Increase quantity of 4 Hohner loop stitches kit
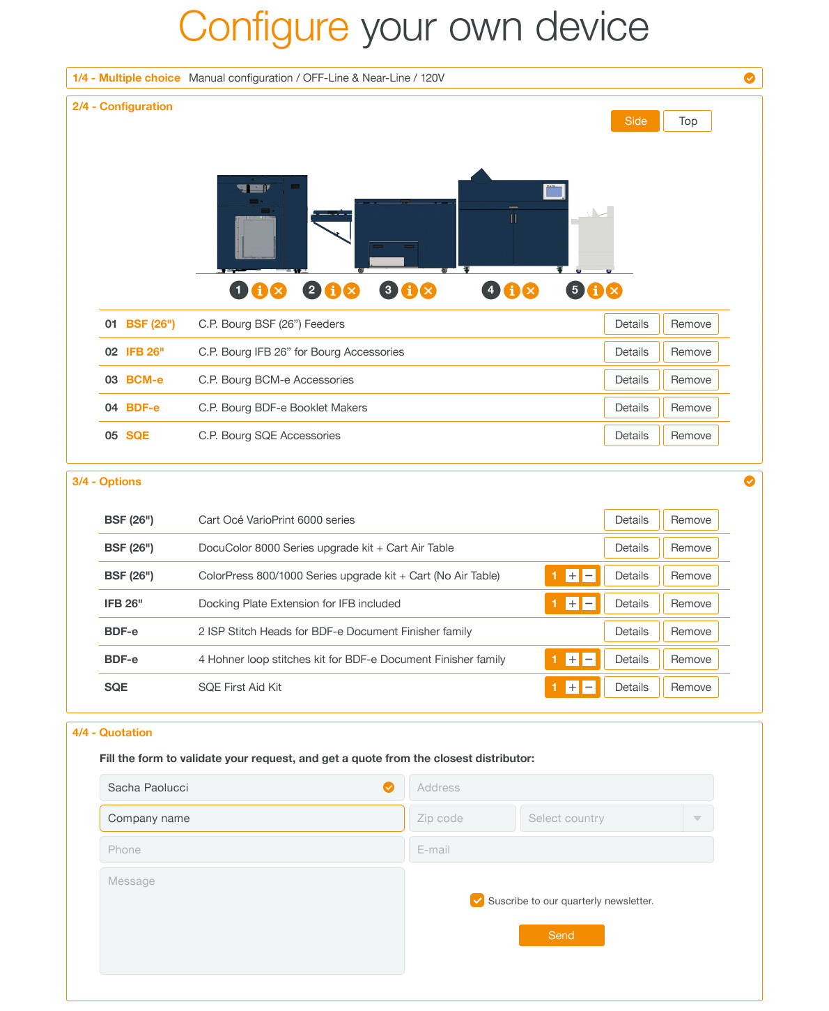This screenshot has width=829, height=1011. coord(572,660)
